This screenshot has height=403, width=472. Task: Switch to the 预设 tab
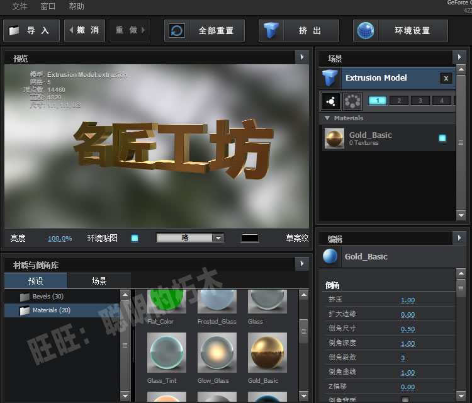click(36, 281)
